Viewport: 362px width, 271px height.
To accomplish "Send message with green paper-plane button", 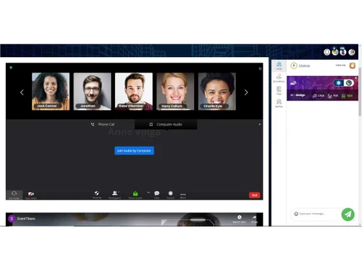I will 348,214.
